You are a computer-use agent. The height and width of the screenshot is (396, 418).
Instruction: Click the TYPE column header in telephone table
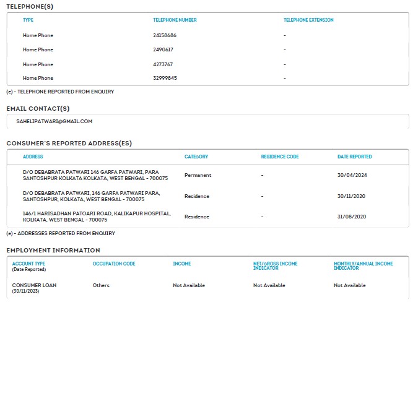tap(28, 20)
